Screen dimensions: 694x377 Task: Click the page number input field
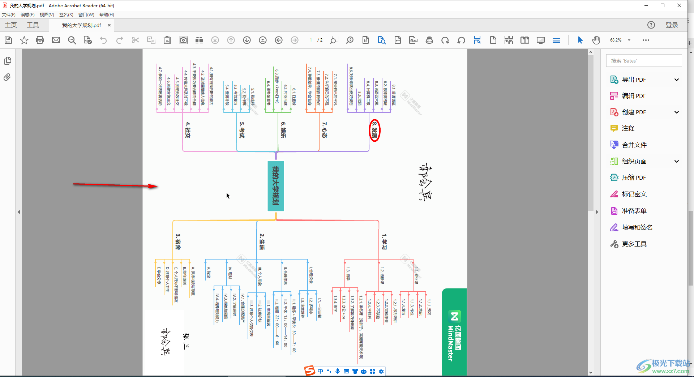310,40
